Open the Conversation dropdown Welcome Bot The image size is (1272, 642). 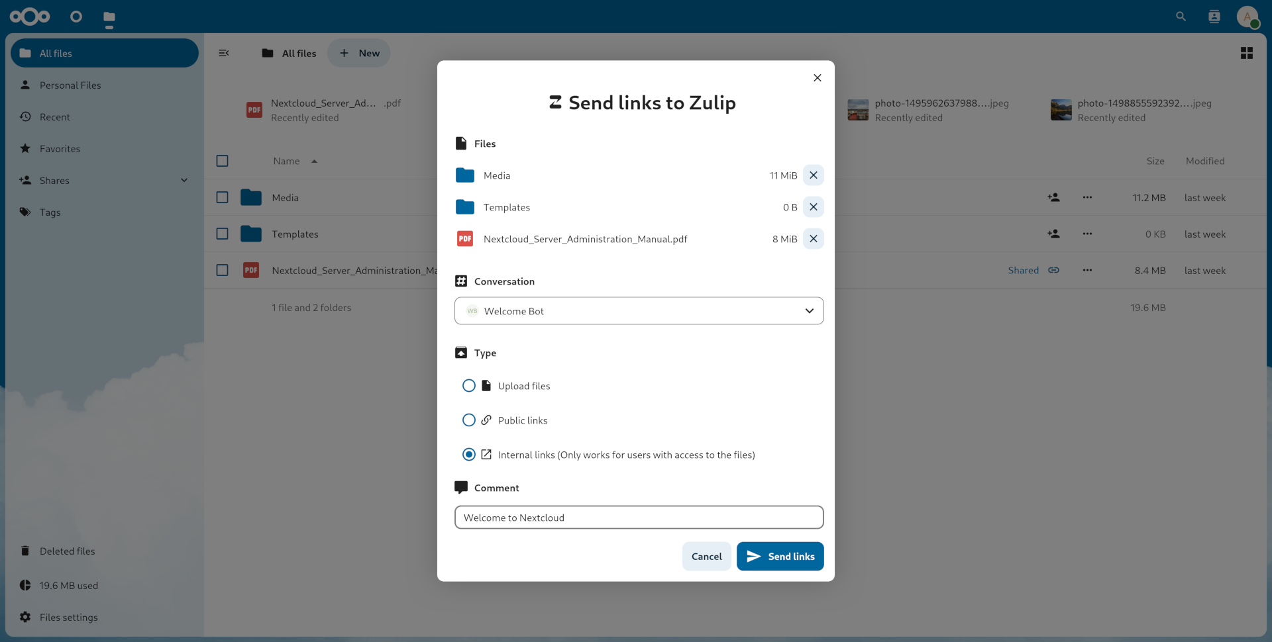[x=639, y=311]
